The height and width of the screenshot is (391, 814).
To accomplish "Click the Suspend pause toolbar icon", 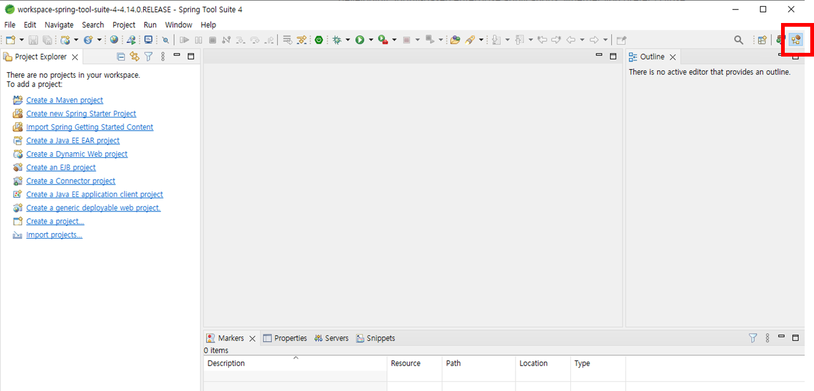I will 198,40.
